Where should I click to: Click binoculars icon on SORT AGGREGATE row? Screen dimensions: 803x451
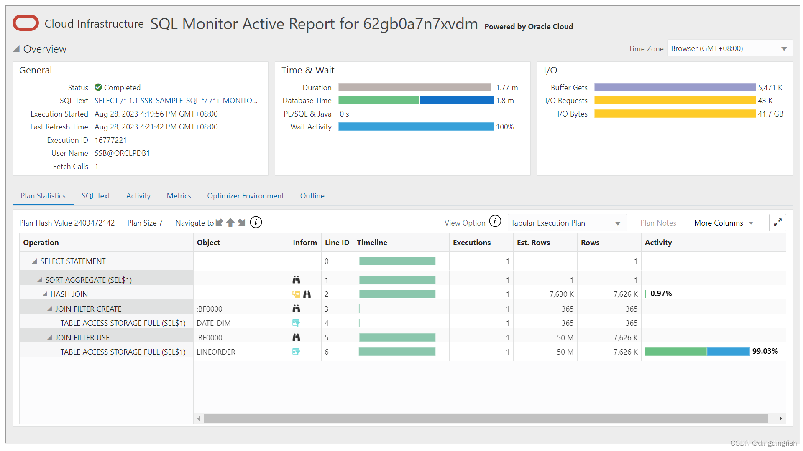coord(296,280)
